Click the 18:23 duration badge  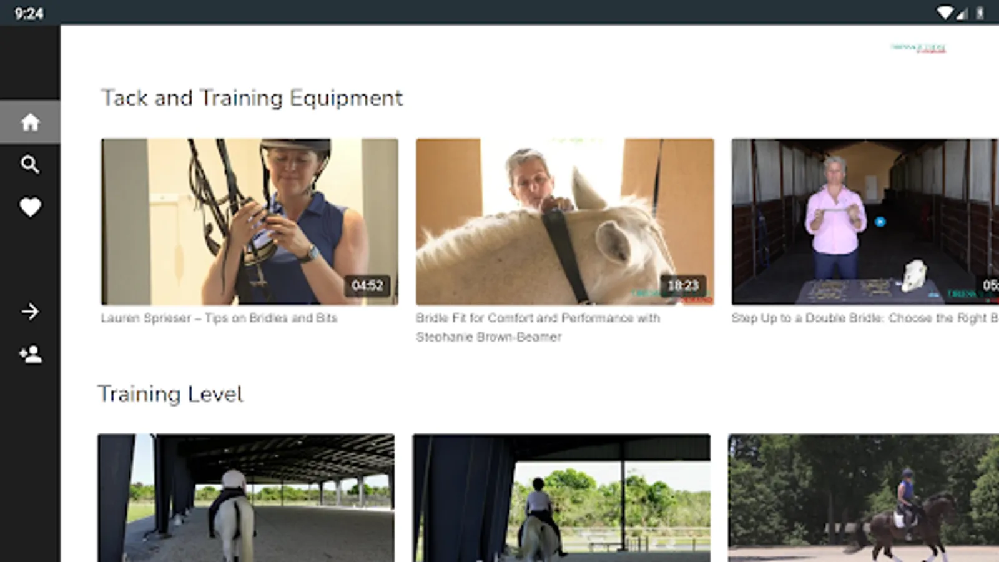pyautogui.click(x=683, y=285)
